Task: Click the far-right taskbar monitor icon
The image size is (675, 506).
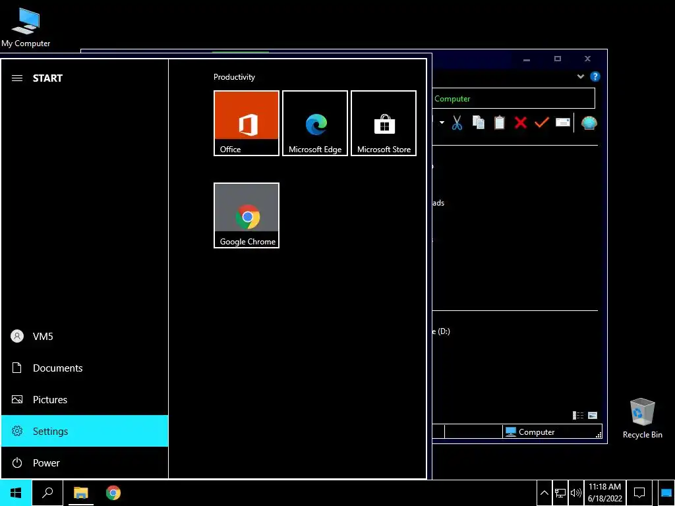Action: tap(666, 493)
